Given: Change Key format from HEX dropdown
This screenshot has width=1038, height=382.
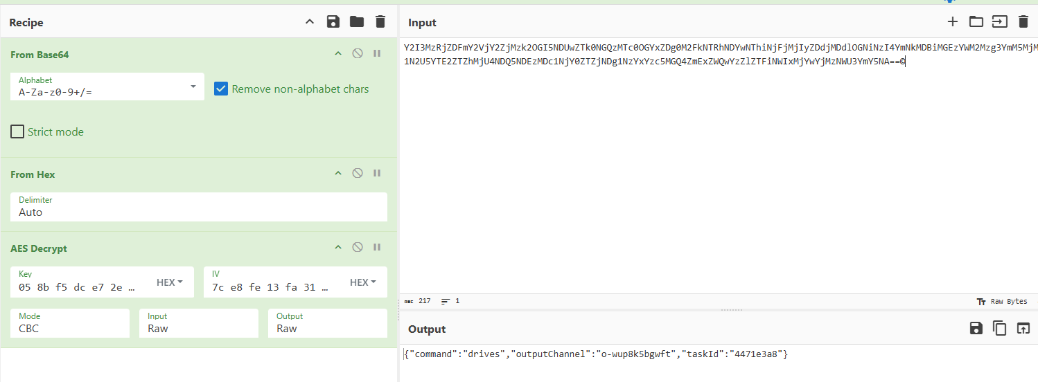Looking at the screenshot, I should point(170,282).
